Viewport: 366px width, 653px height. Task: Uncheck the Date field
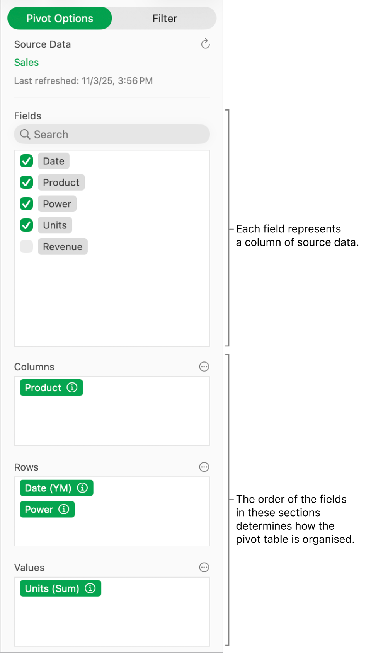pos(26,161)
